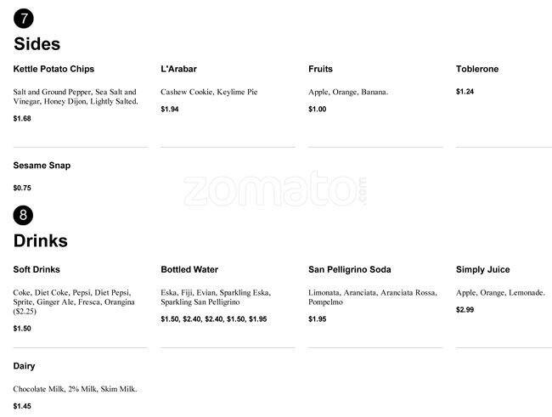Click the $2.99 Simply Juice price
Viewport: 552px width, 417px height.
click(465, 310)
